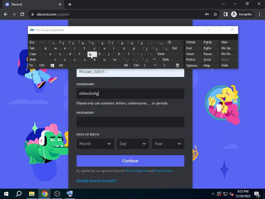Open Chrome tab search chevron

[223, 4]
